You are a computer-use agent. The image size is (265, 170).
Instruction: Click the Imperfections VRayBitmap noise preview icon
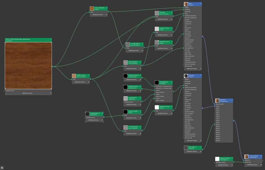point(126,98)
